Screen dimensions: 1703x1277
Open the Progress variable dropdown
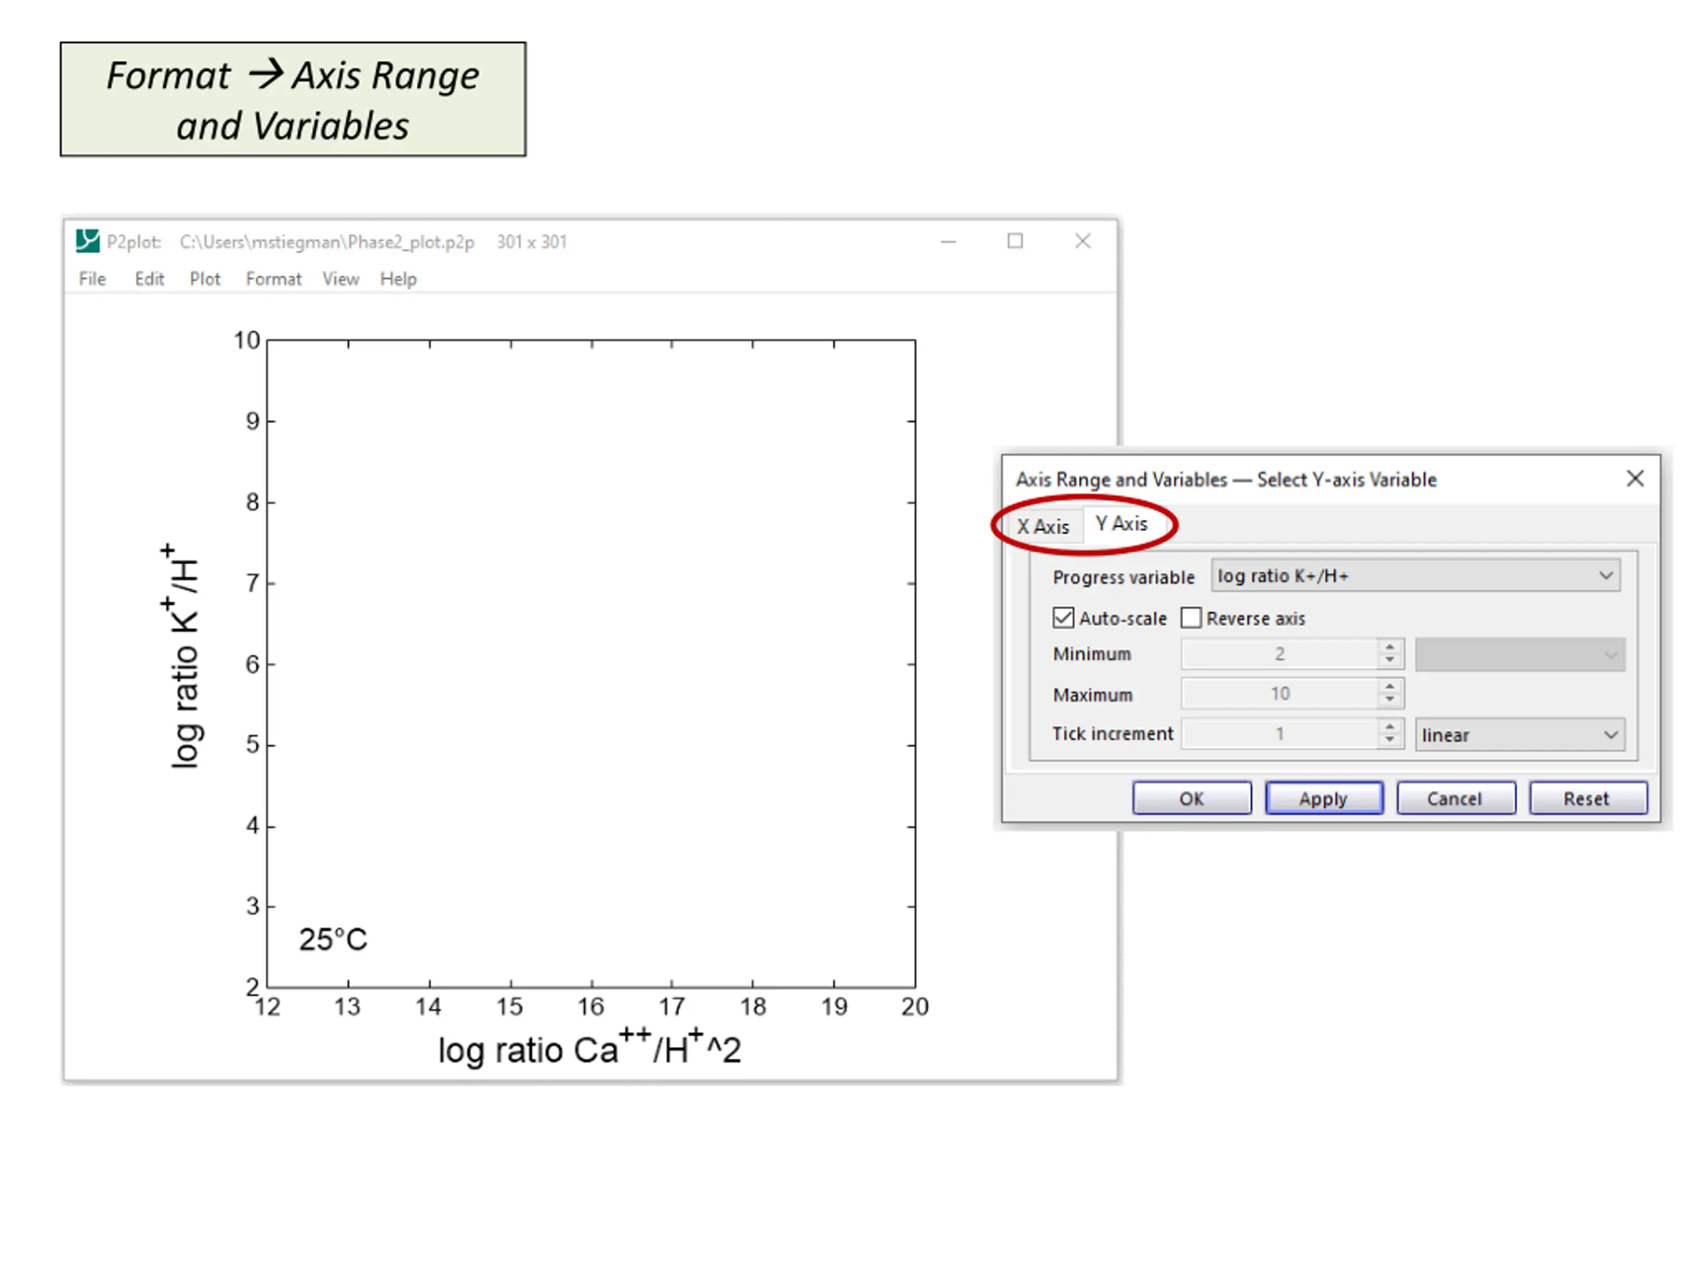[x=1415, y=576]
